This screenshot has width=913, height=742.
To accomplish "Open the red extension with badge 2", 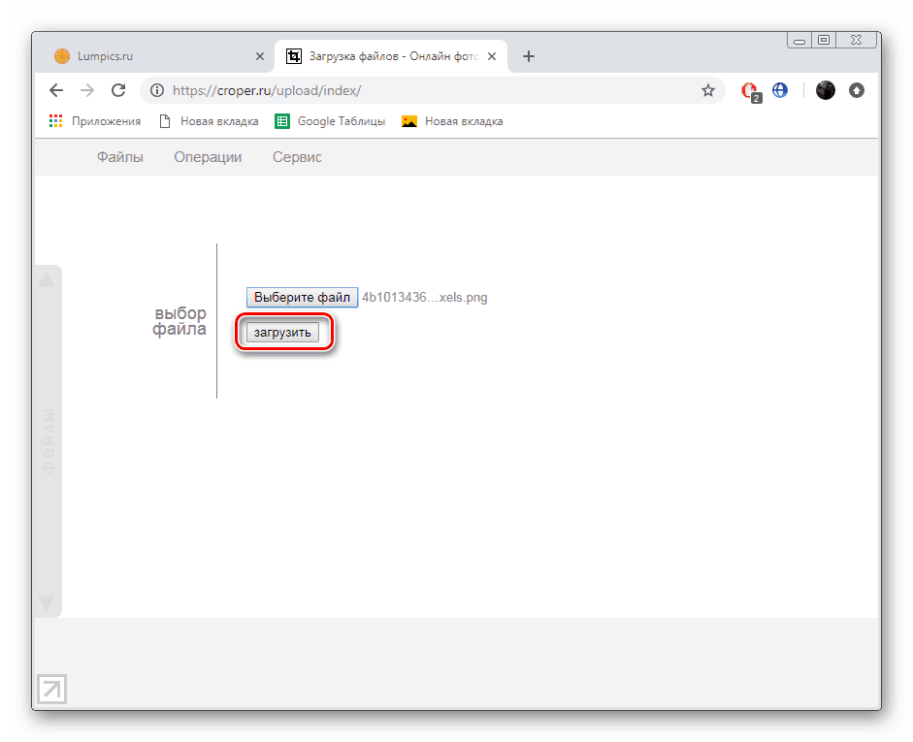I will click(751, 91).
